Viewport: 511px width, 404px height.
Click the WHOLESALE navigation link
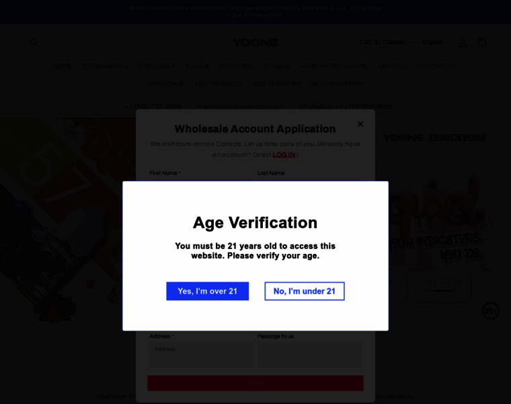coord(165,83)
